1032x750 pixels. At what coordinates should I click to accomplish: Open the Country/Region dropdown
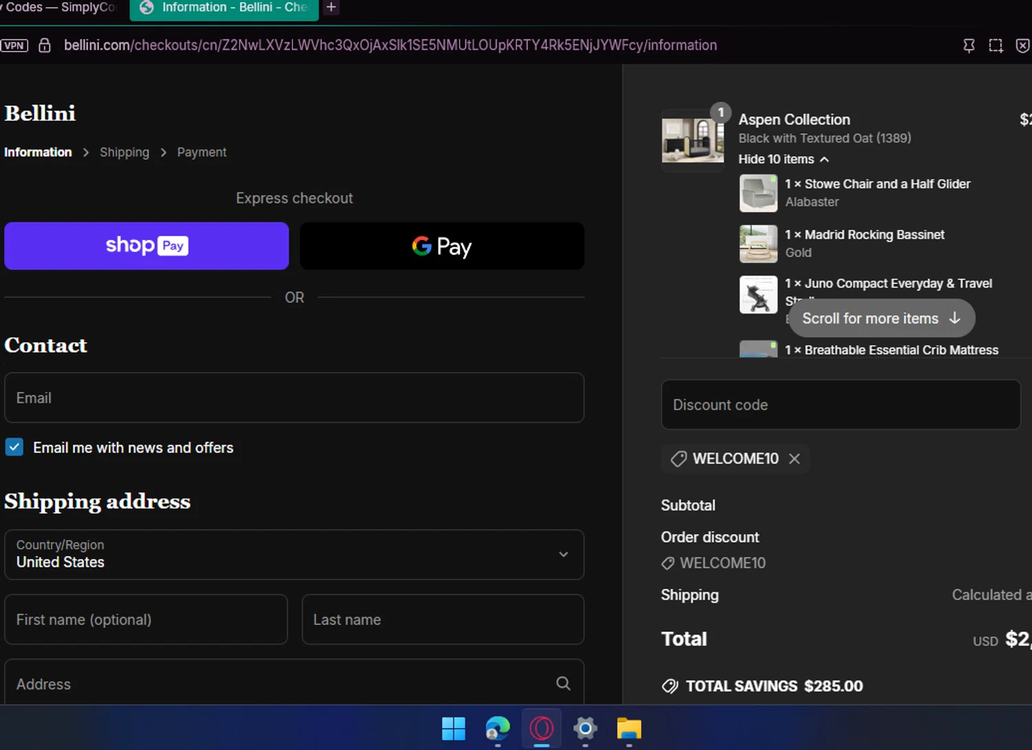[294, 554]
